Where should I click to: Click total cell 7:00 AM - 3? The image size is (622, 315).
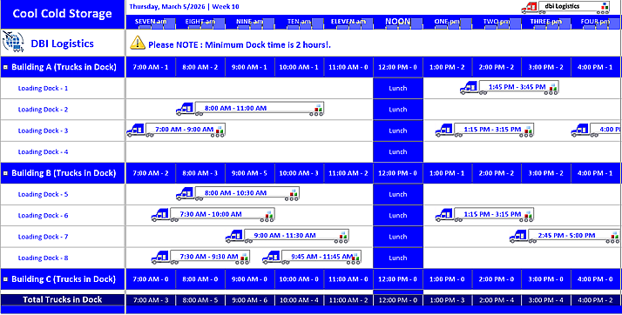(151, 300)
